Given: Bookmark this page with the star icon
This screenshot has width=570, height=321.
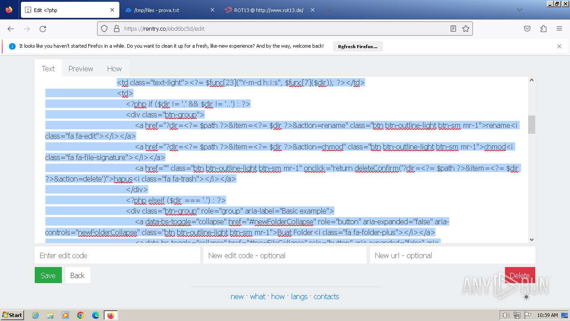Looking at the screenshot, I should pyautogui.click(x=466, y=29).
